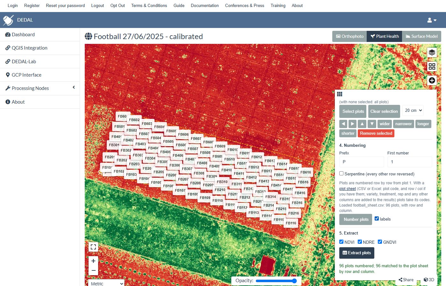Click the First number input field

(x=410, y=162)
